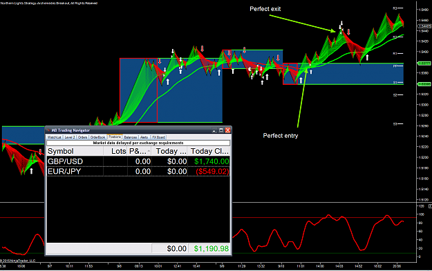
Task: Click the R3 pivot level label
Action: [395, 8]
